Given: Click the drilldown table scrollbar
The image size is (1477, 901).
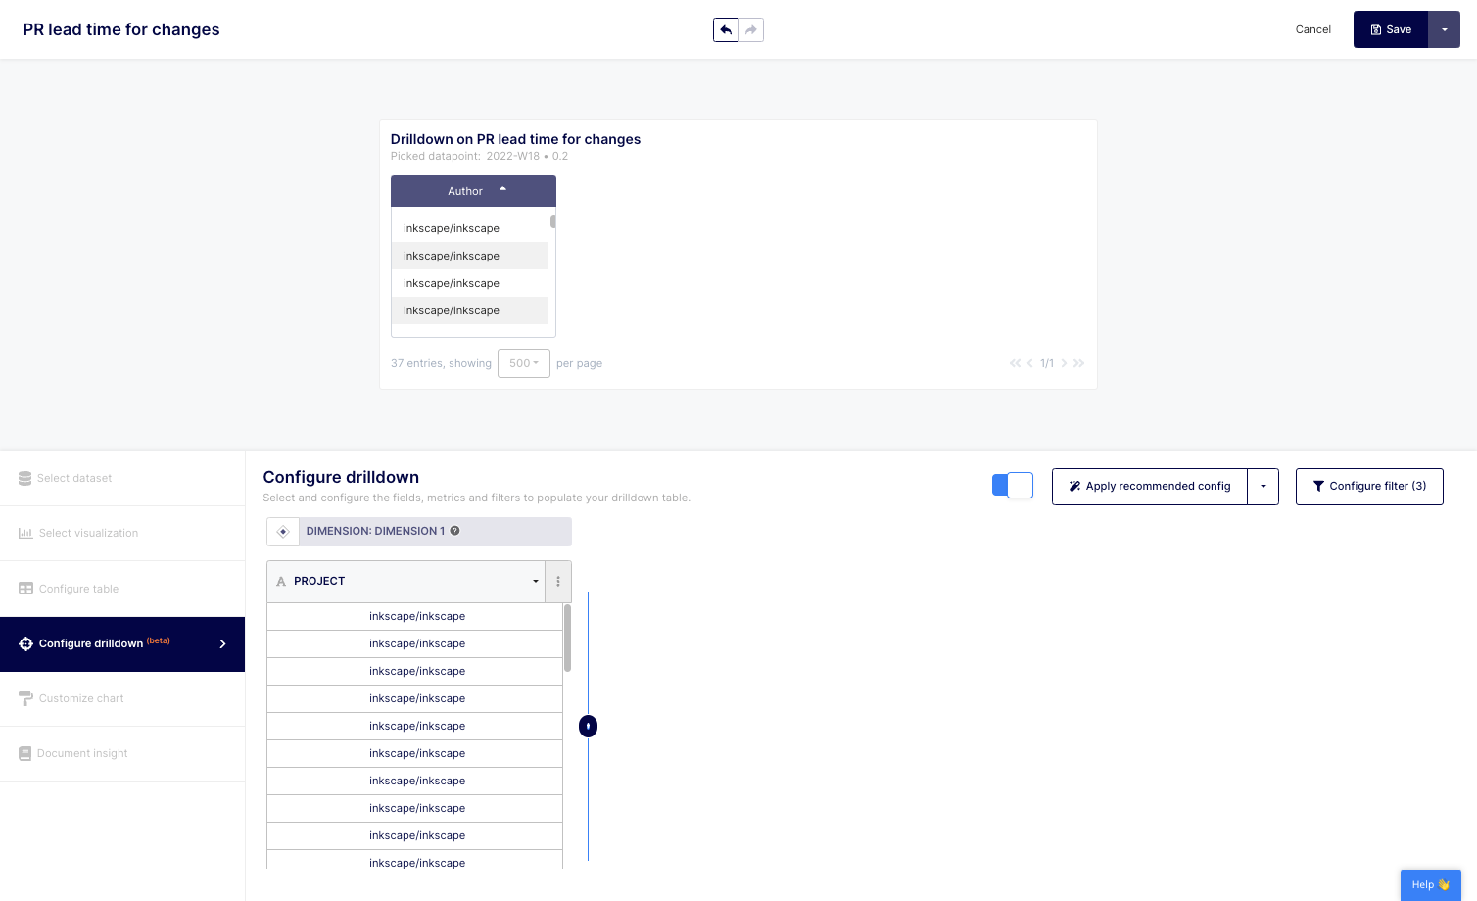Looking at the screenshot, I should tap(567, 639).
